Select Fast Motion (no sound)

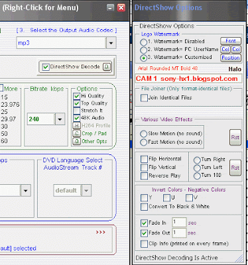[x=143, y=142]
